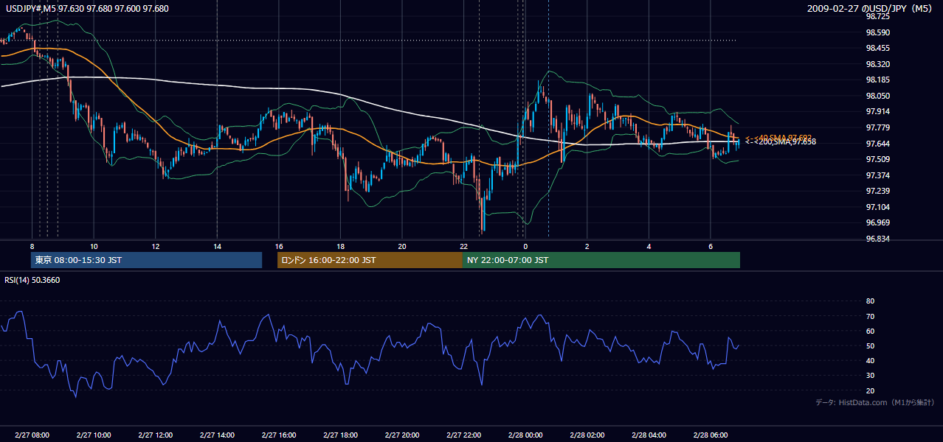This screenshot has height=442, width=943.
Task: Click the 2/27 12:00 timestamp at the bottom
Action: (155, 435)
